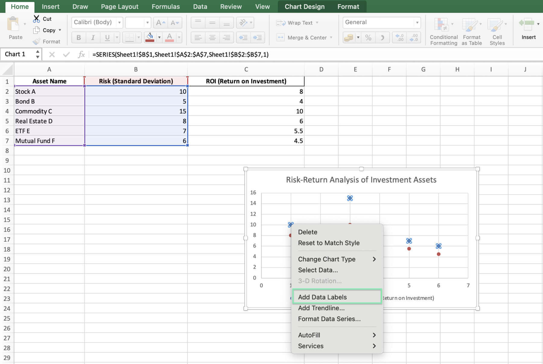Decrease font size with the smaller A icon
The height and width of the screenshot is (364, 543).
pyautogui.click(x=175, y=22)
